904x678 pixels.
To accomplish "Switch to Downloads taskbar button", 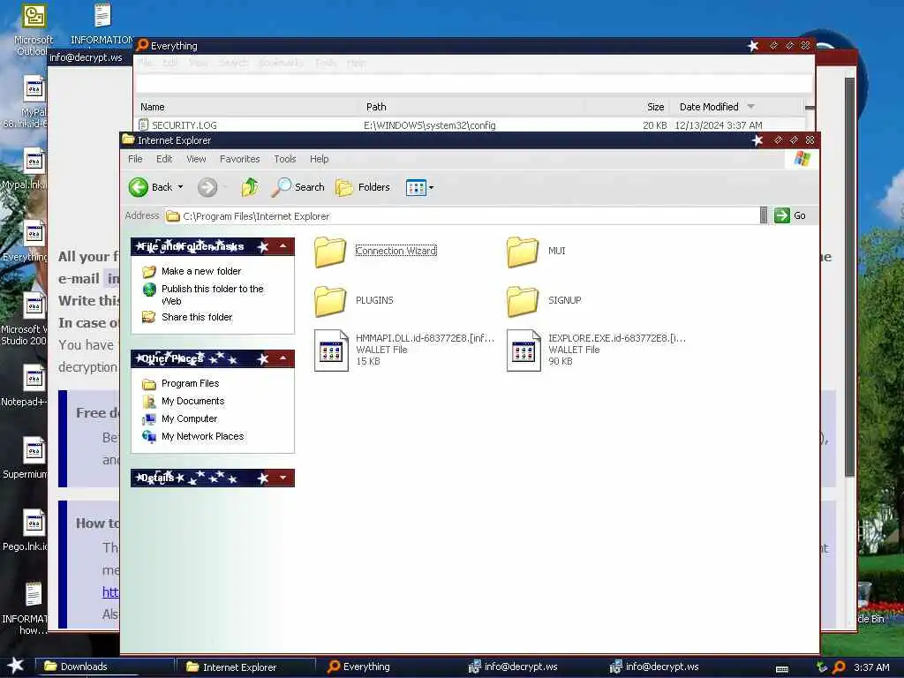I will tap(105, 667).
